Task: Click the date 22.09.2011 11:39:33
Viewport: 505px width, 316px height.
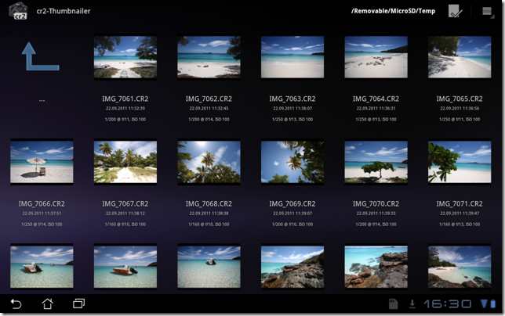Action: 376,214
